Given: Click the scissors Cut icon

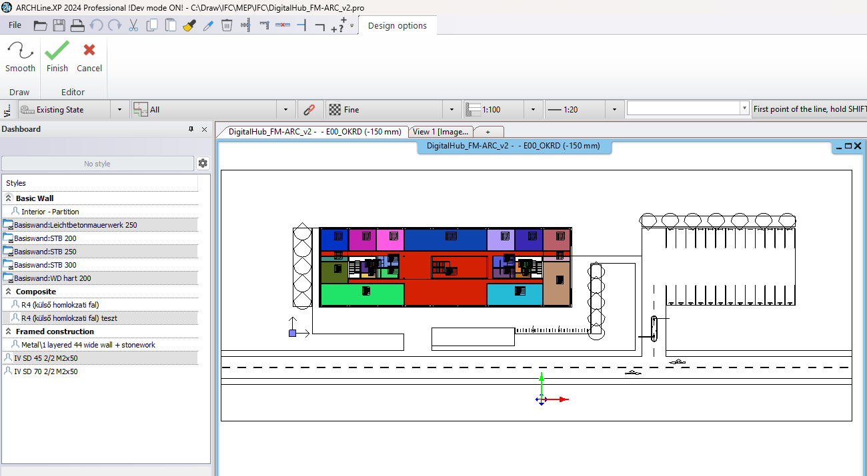Looking at the screenshot, I should click(x=133, y=25).
